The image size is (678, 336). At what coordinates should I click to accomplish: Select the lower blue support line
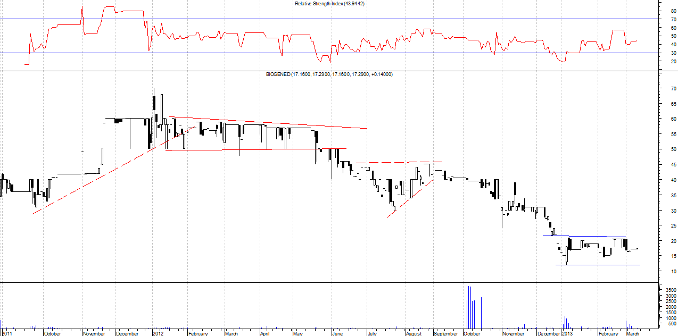597,265
